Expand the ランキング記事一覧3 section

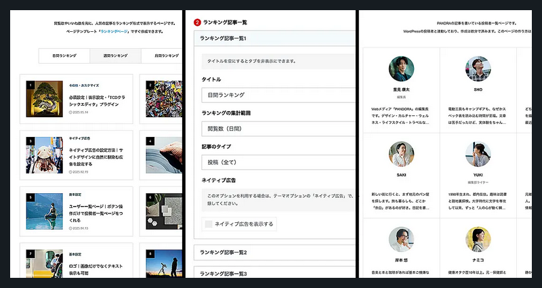click(275, 272)
